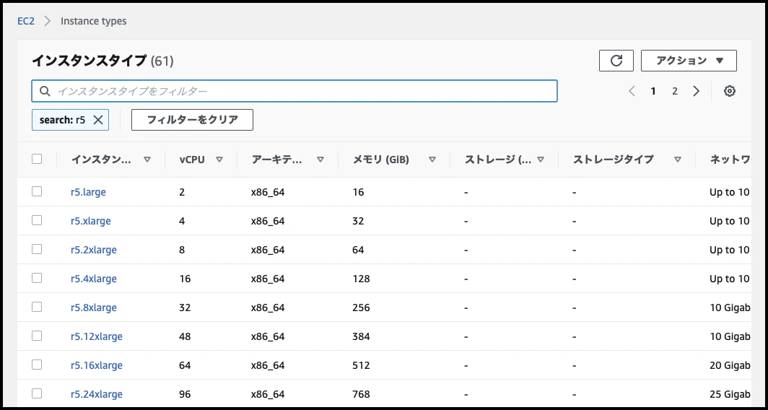Click x86_64 in the r5.large row
The image size is (768, 410).
268,192
